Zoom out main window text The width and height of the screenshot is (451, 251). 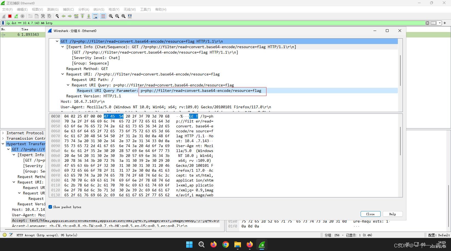[x=117, y=16]
